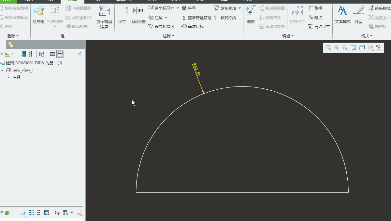The image size is (391, 221).
Task: Click expand-all icon in bottom model tree toolbar
Action: 31,213
